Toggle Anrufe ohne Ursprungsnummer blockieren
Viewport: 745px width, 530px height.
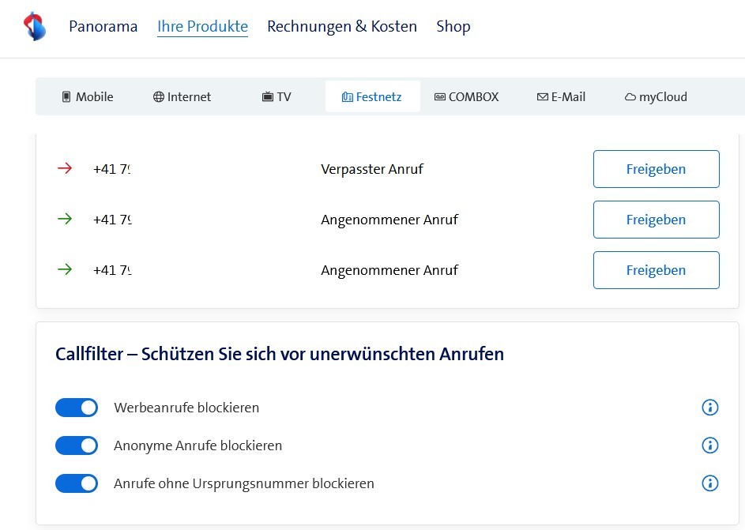[77, 483]
